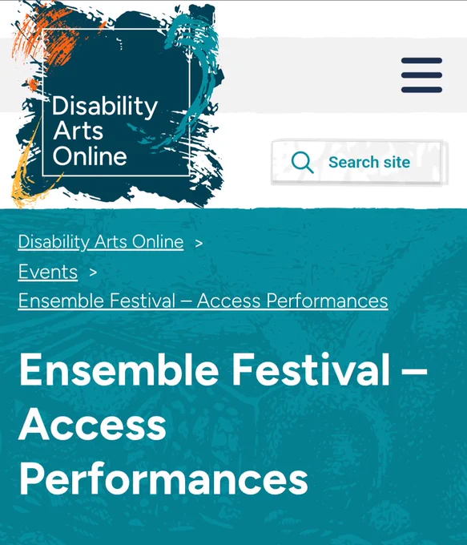
Task: Click the Disability Arts Online logo
Action: click(x=118, y=104)
